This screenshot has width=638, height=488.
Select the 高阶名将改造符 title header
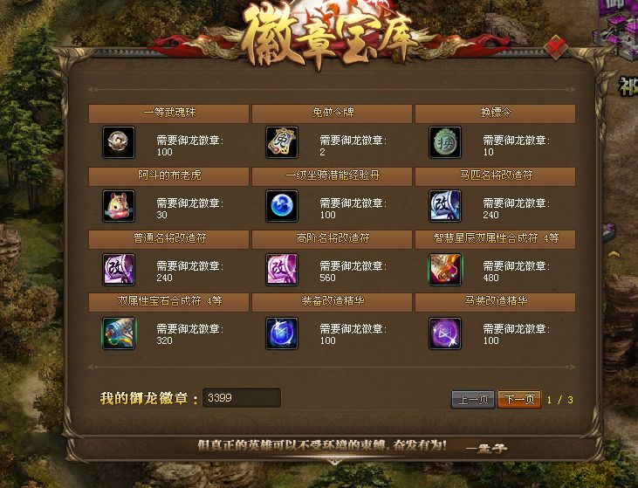point(332,239)
